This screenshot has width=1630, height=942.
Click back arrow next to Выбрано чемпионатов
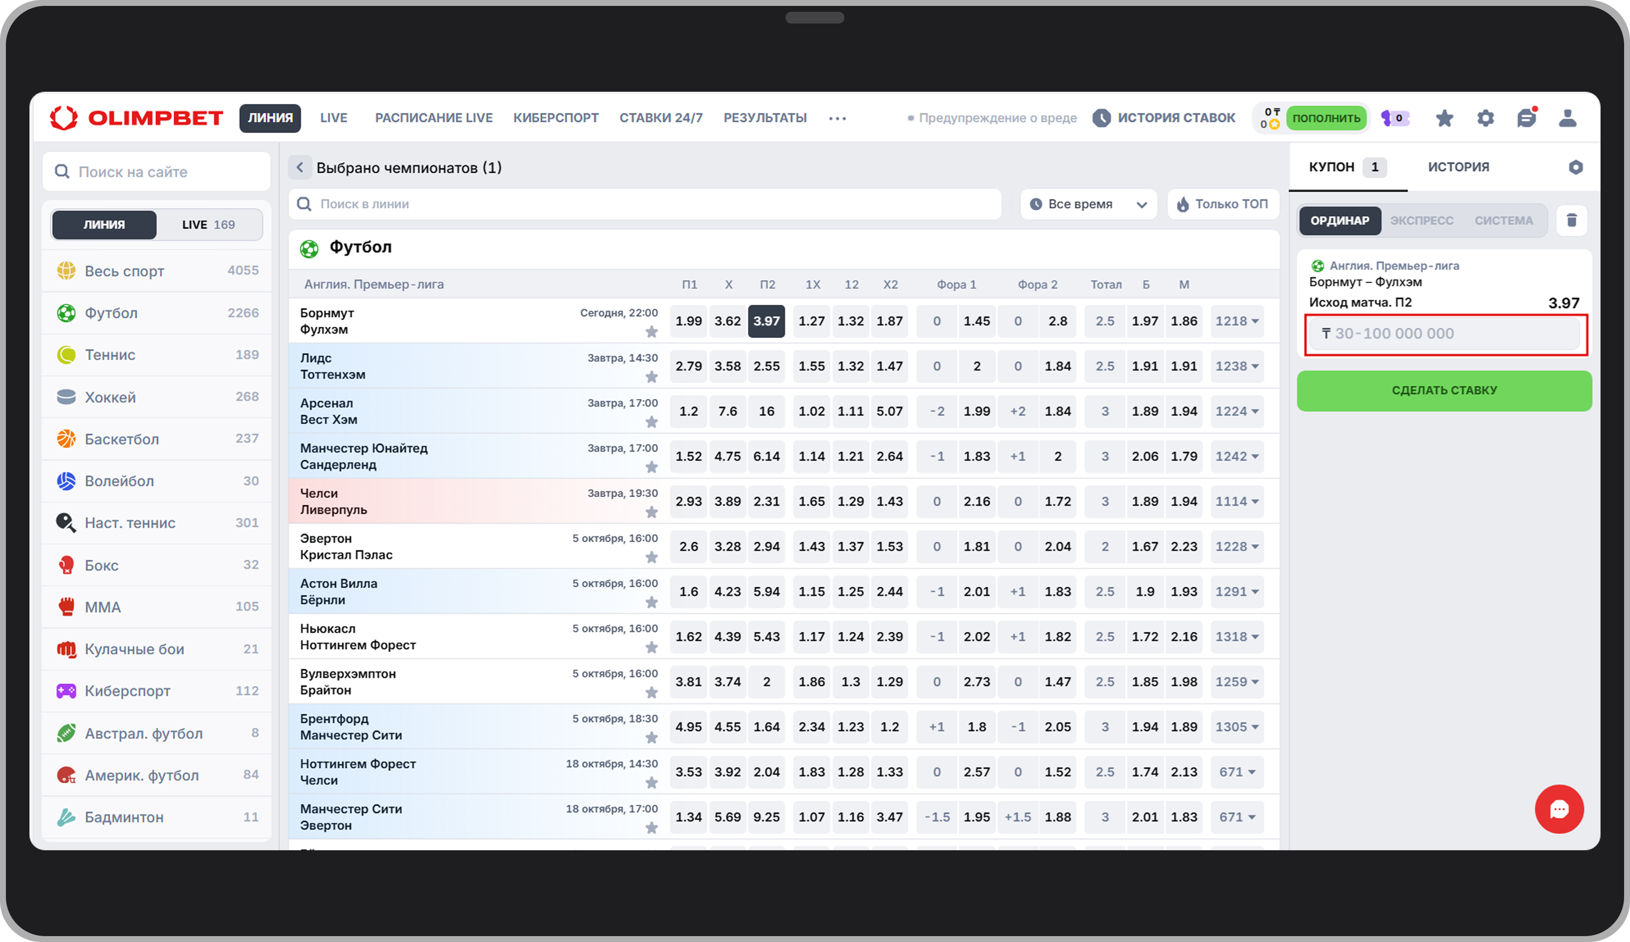pyautogui.click(x=299, y=168)
